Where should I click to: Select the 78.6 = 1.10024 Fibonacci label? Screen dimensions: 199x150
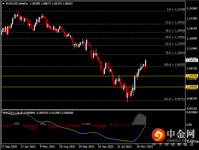175,53
